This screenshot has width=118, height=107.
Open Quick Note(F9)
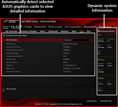point(90,27)
